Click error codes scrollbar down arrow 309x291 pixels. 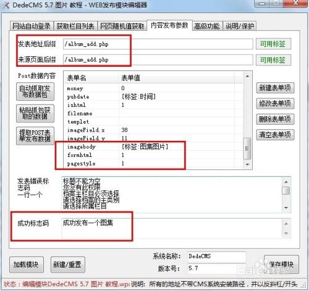click(286, 208)
